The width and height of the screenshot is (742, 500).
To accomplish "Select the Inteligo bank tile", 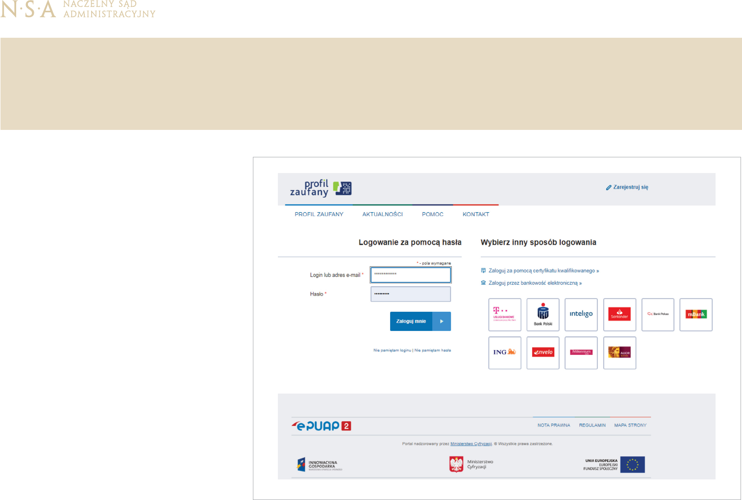I will tap(581, 315).
